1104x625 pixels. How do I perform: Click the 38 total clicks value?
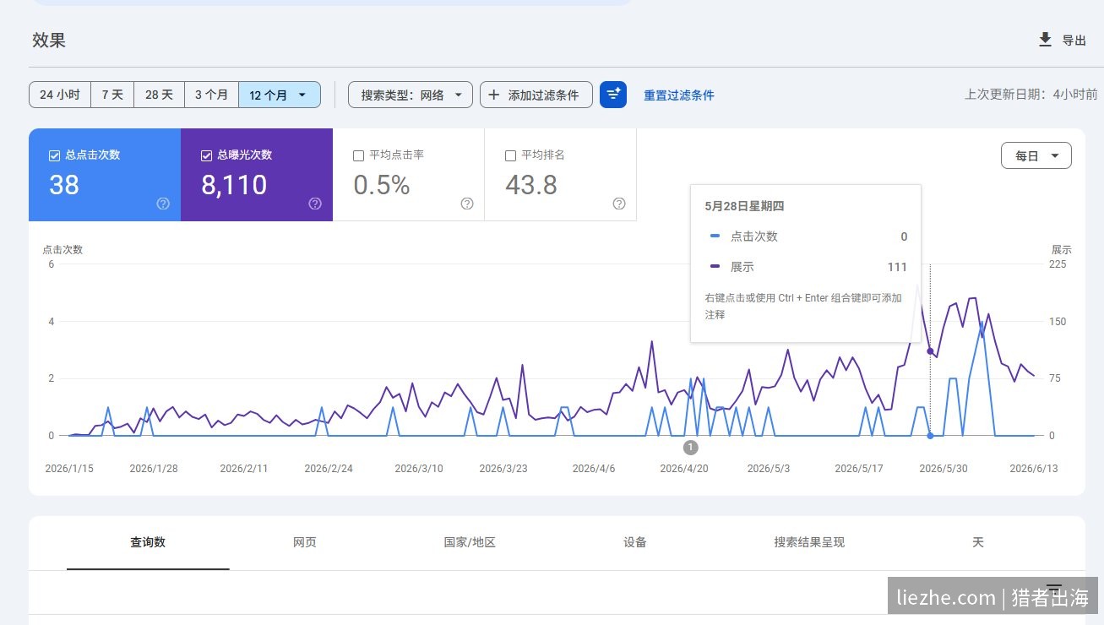point(64,184)
